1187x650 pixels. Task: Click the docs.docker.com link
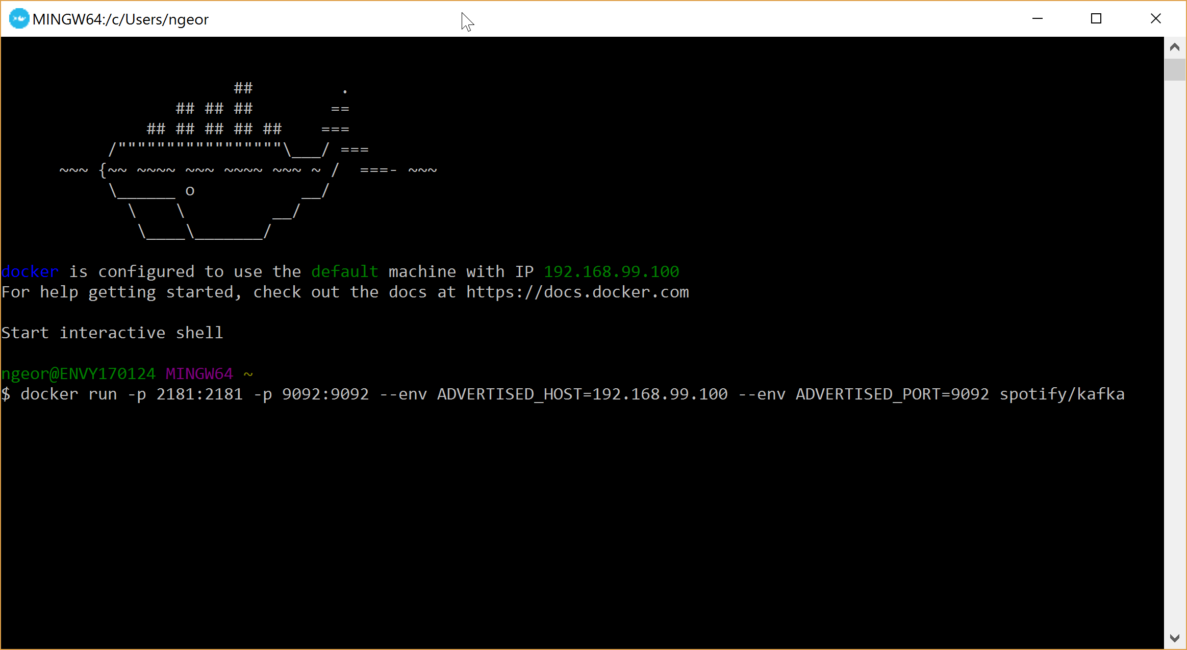point(577,292)
